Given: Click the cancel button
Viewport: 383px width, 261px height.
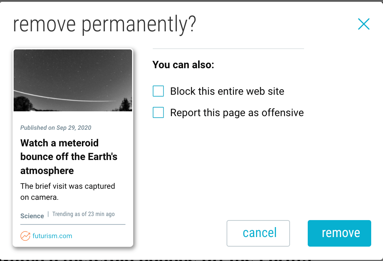Looking at the screenshot, I should pyautogui.click(x=258, y=233).
